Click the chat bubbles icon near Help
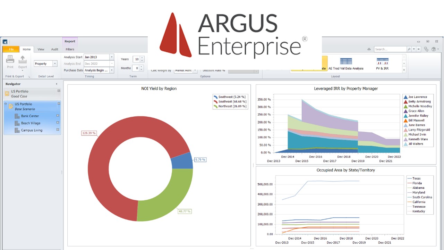 click(426, 49)
